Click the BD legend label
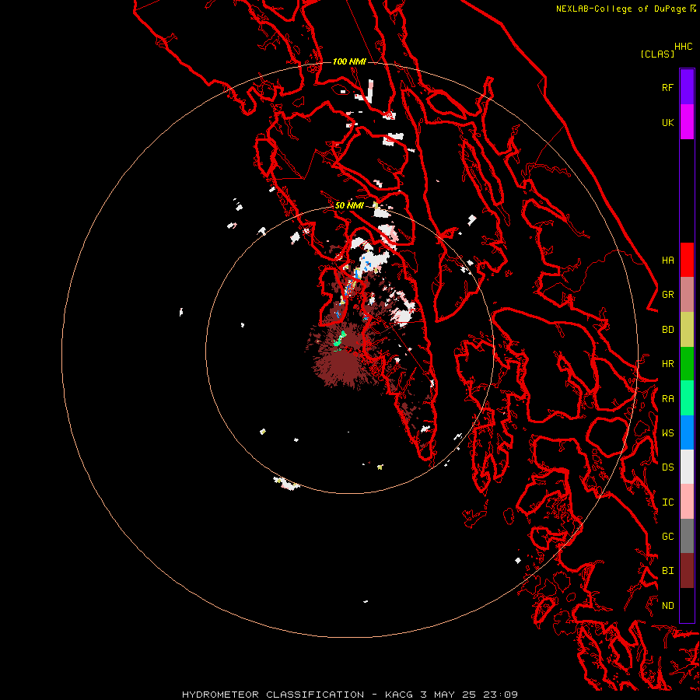700x700 pixels. (x=667, y=330)
